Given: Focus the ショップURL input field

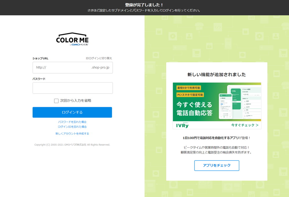Looking at the screenshot, I should point(73,68).
